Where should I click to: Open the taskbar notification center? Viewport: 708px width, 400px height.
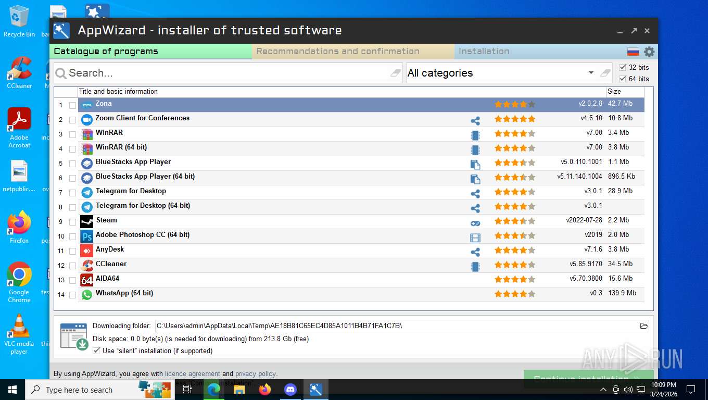point(691,390)
